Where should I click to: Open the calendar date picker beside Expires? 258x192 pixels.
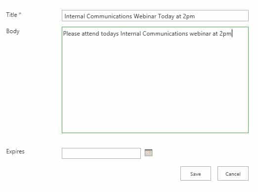tap(148, 153)
